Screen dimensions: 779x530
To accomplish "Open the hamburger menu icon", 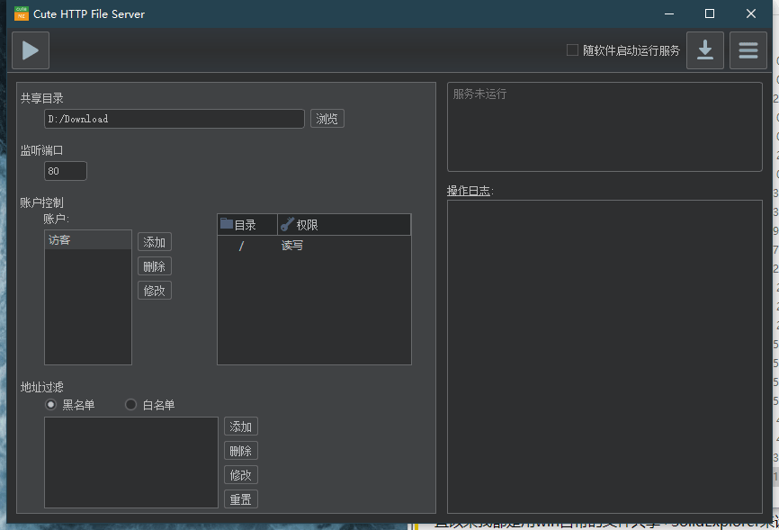I will click(748, 50).
